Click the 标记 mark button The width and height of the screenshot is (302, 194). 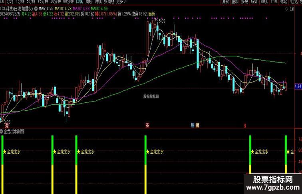pos(283,2)
